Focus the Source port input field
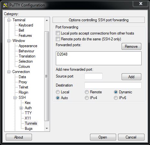150x145 pixels. coord(94,76)
